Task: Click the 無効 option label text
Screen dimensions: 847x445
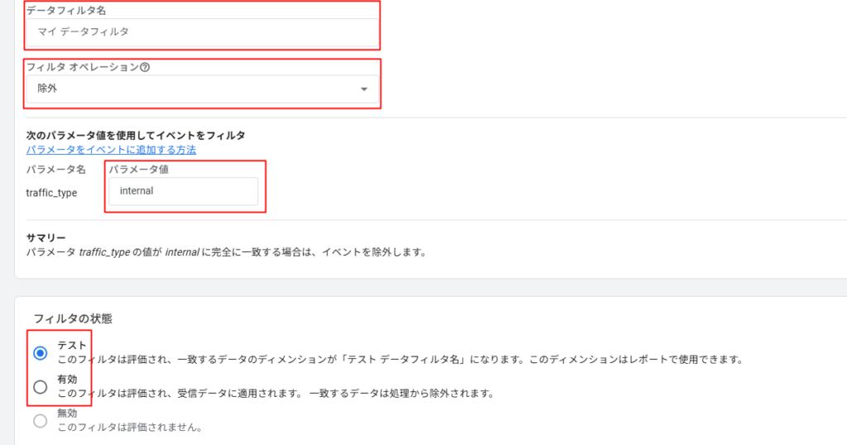Action: 67,413
